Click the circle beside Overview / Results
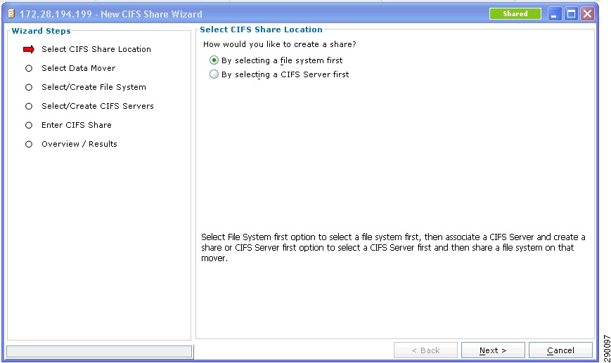 pos(29,145)
